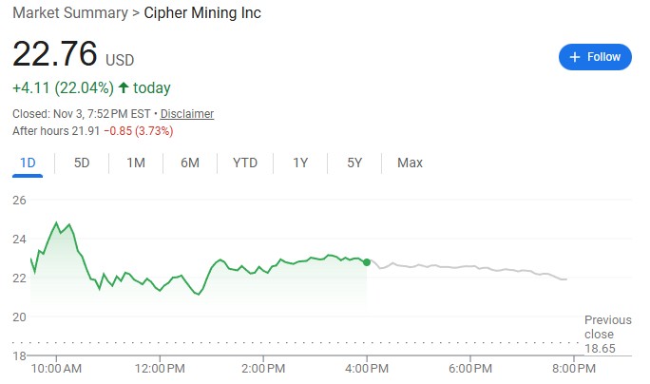Select the Max range tab
The width and height of the screenshot is (650, 384).
[410, 163]
